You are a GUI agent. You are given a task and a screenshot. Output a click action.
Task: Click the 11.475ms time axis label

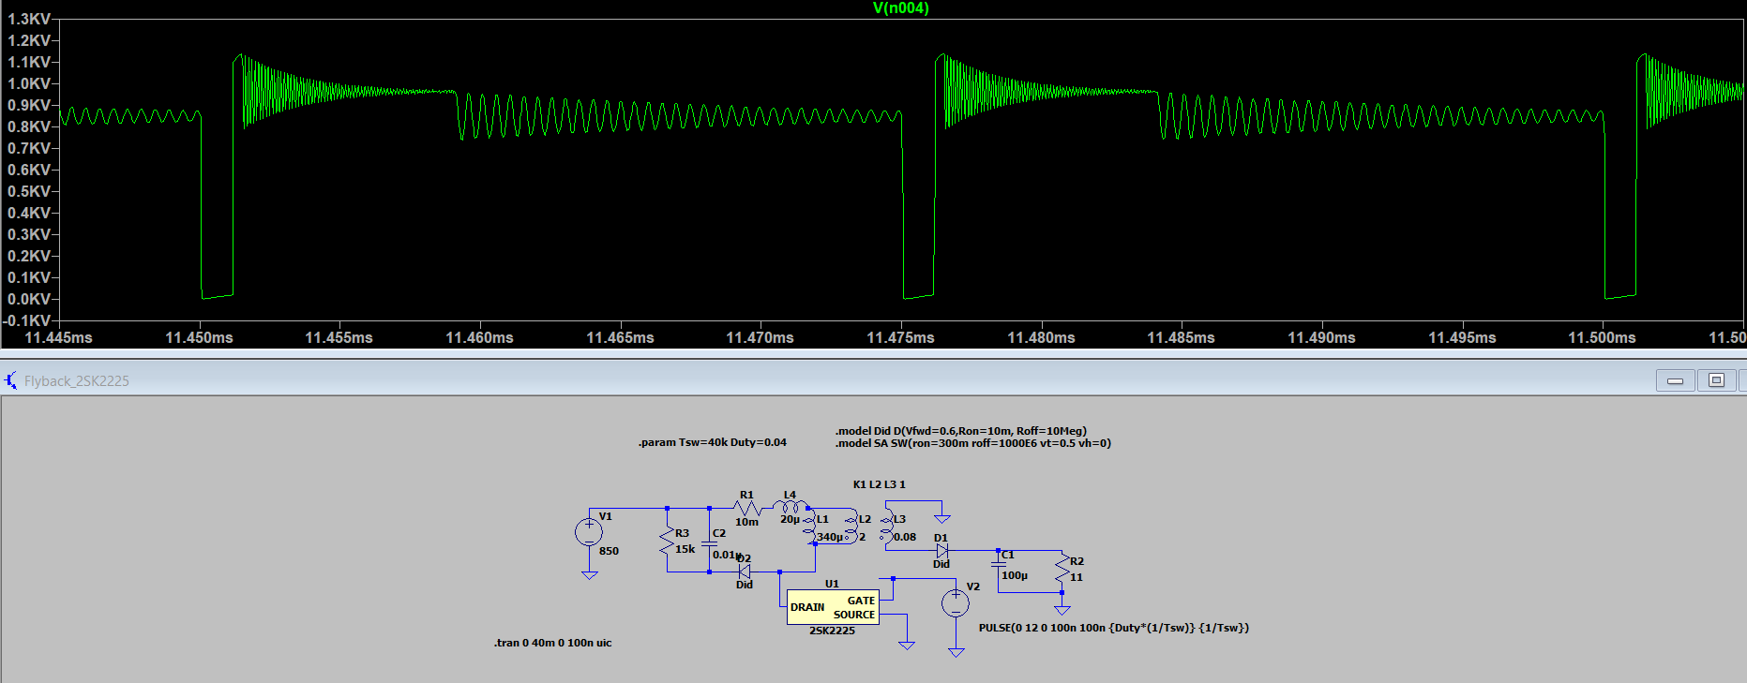pos(900,337)
